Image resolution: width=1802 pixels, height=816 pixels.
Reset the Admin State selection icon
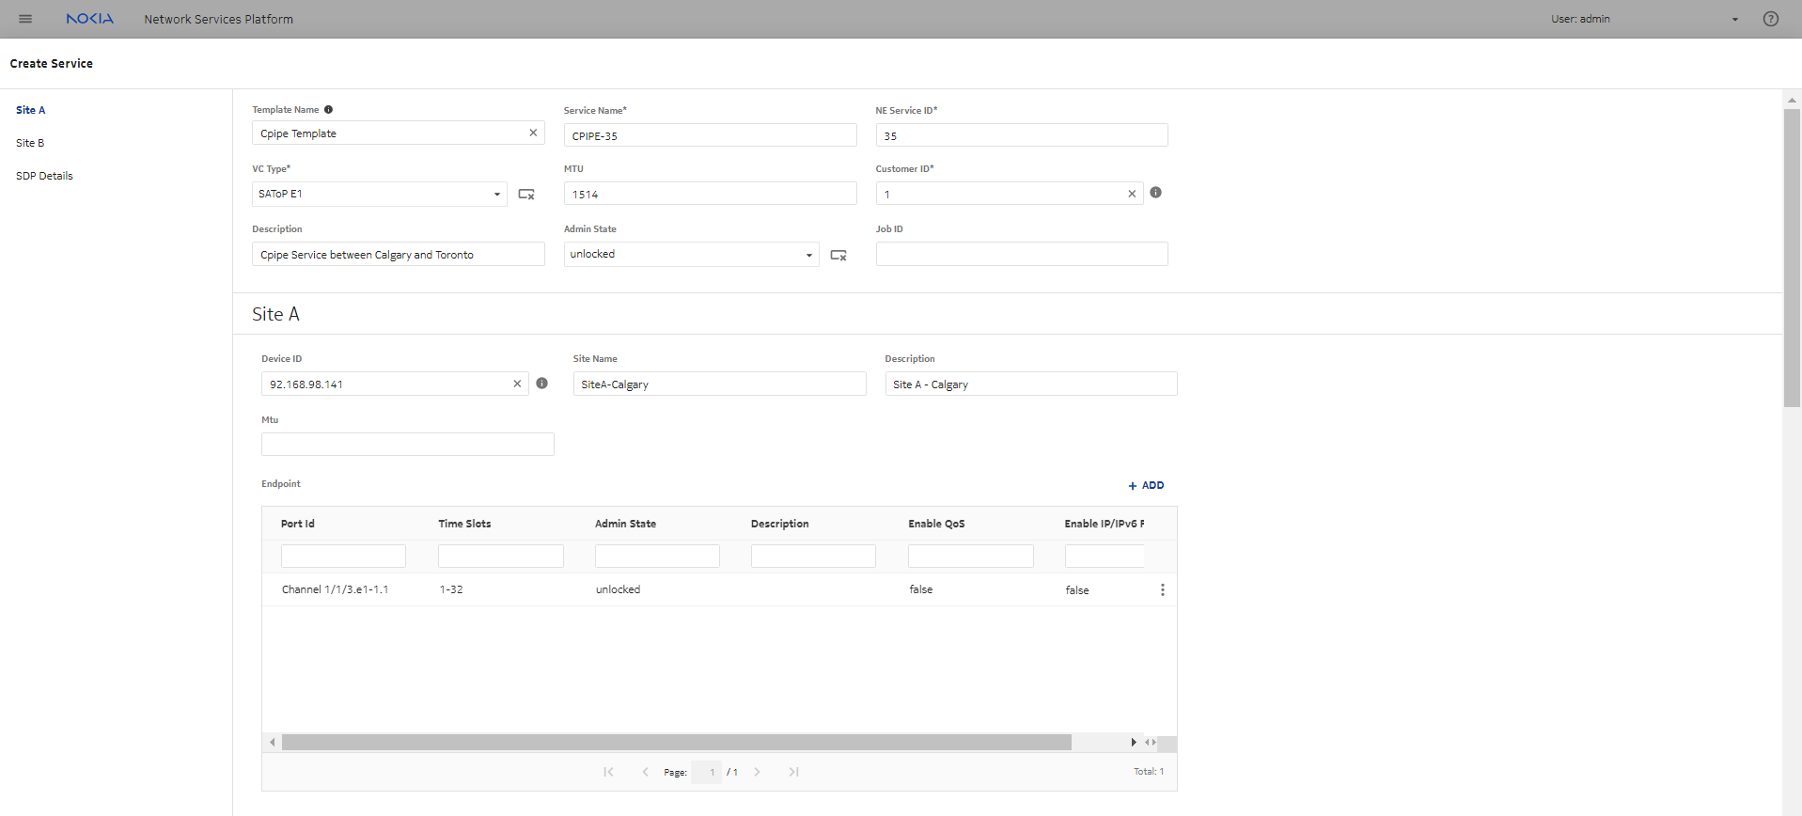point(838,255)
